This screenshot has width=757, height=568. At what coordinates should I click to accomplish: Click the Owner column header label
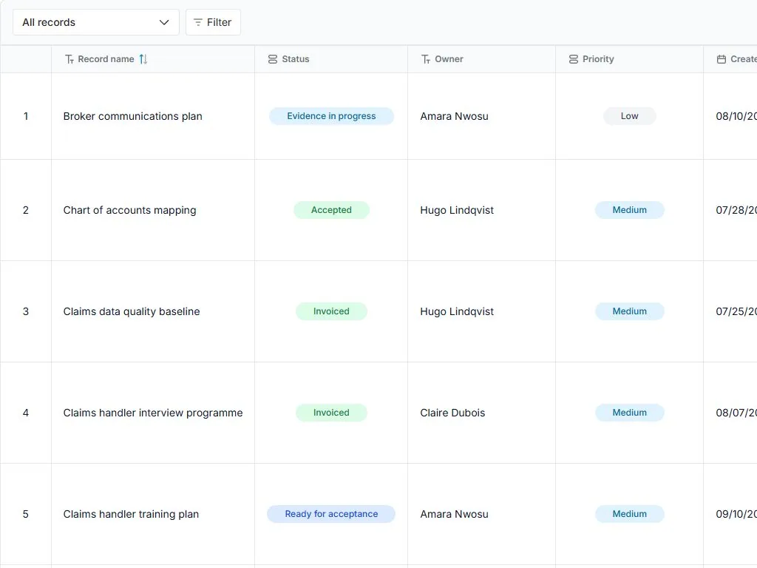(449, 59)
